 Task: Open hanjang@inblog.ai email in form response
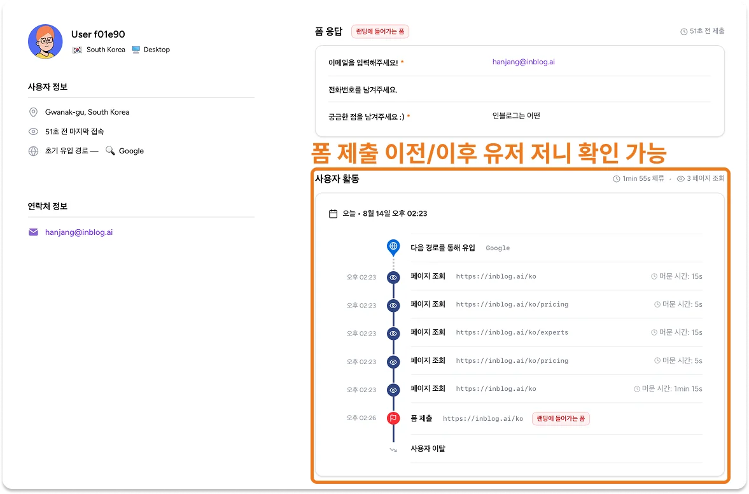coord(524,62)
